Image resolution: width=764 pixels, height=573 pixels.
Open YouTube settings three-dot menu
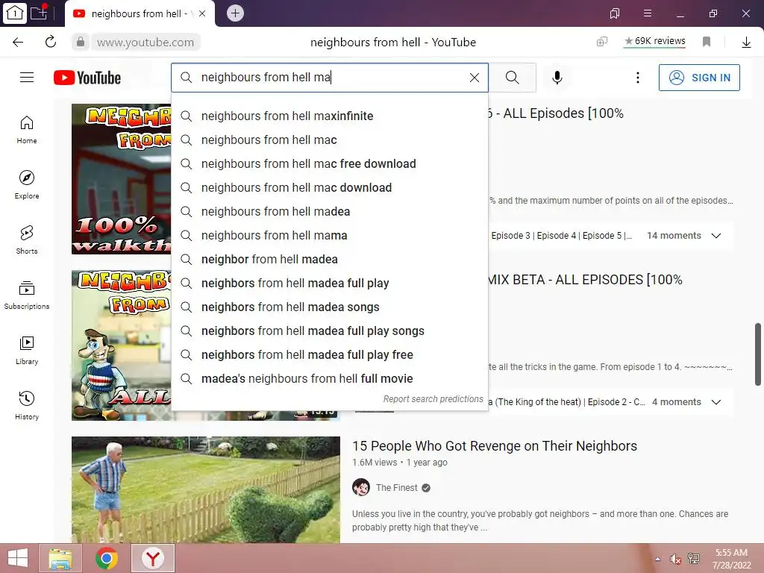tap(637, 78)
